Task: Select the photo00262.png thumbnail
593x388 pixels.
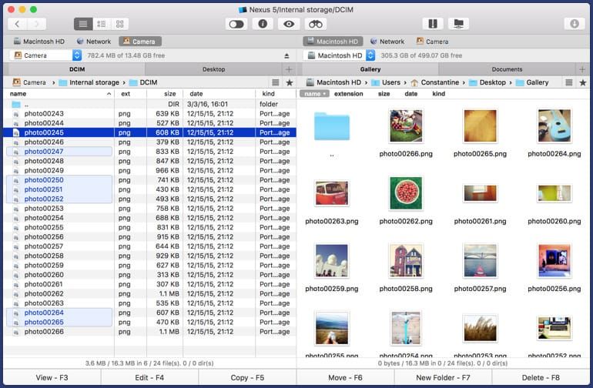Action: [x=405, y=193]
